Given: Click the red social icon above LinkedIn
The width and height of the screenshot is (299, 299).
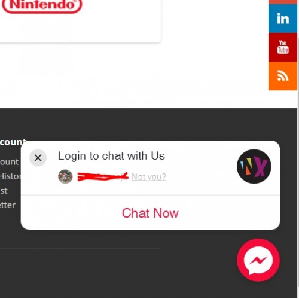Looking at the screenshot, I should click(x=283, y=2).
